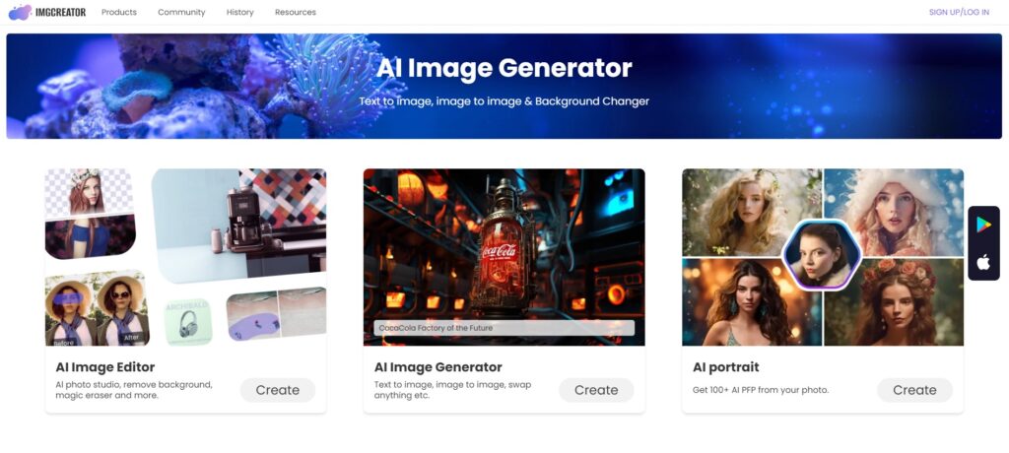Open the Products menu
The height and width of the screenshot is (453, 1009).
click(119, 12)
